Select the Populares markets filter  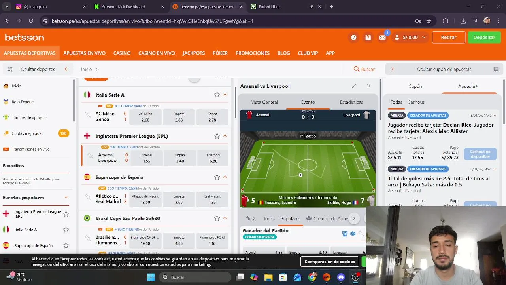pyautogui.click(x=291, y=218)
